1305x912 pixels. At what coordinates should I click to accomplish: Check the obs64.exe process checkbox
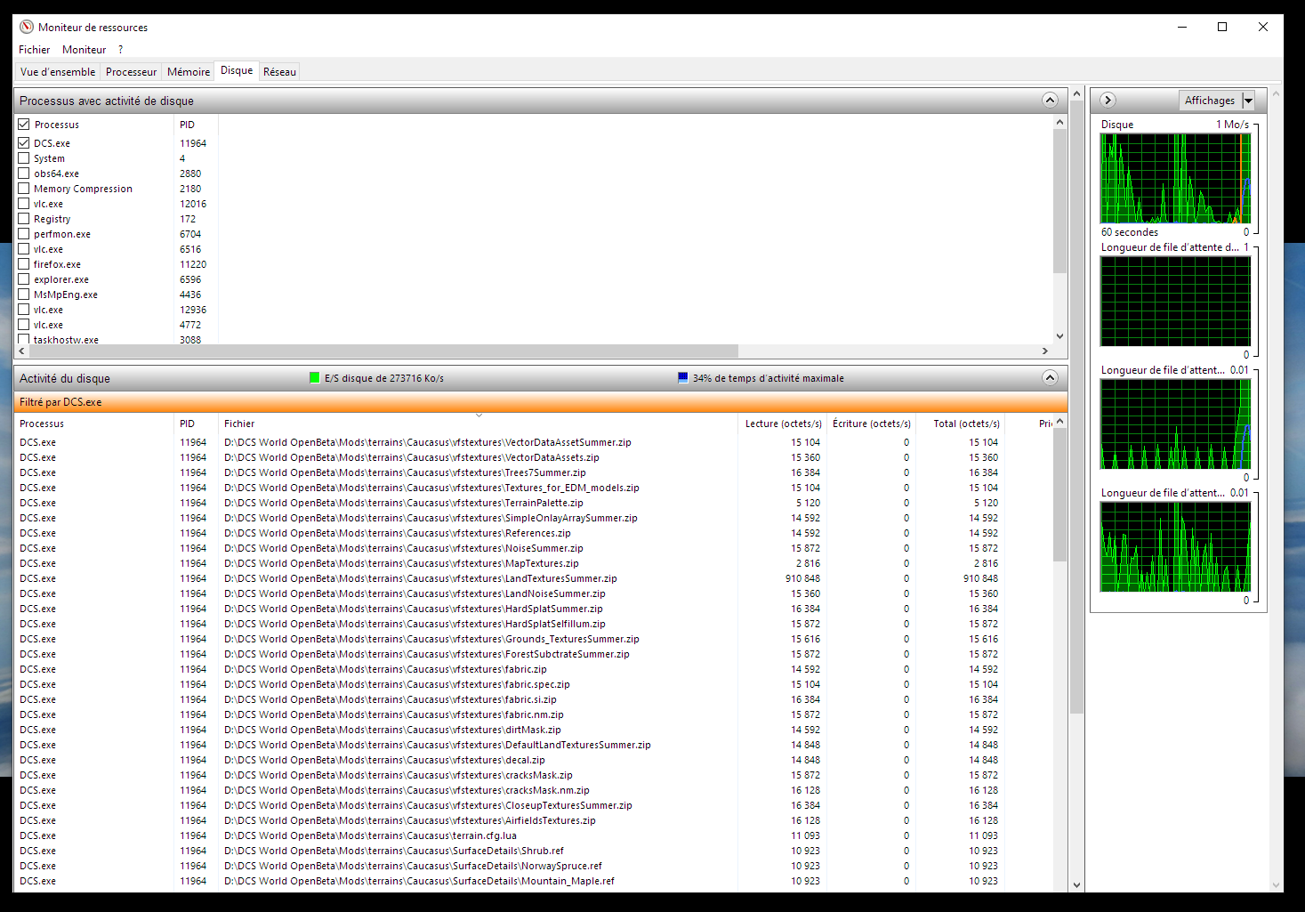tap(24, 173)
